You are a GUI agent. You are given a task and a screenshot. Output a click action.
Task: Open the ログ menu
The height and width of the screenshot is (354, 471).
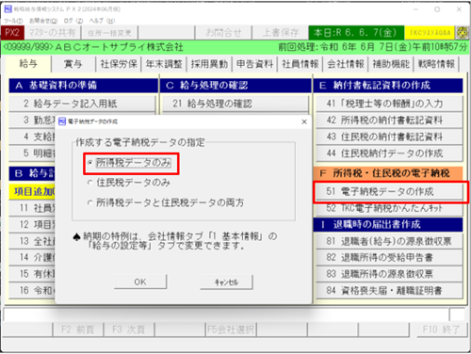click(73, 21)
